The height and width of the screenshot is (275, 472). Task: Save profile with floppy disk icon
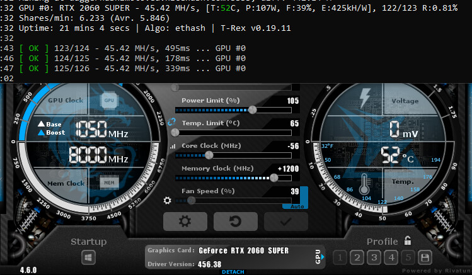pyautogui.click(x=425, y=257)
